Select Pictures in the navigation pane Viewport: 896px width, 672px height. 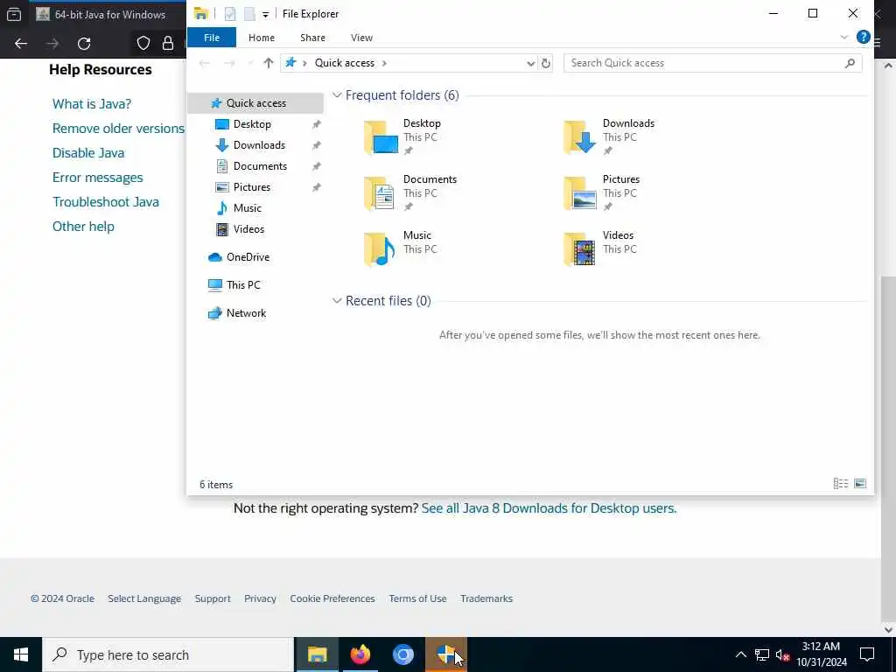click(x=251, y=187)
